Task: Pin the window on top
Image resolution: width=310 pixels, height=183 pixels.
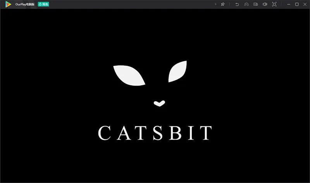Action: (x=223, y=4)
